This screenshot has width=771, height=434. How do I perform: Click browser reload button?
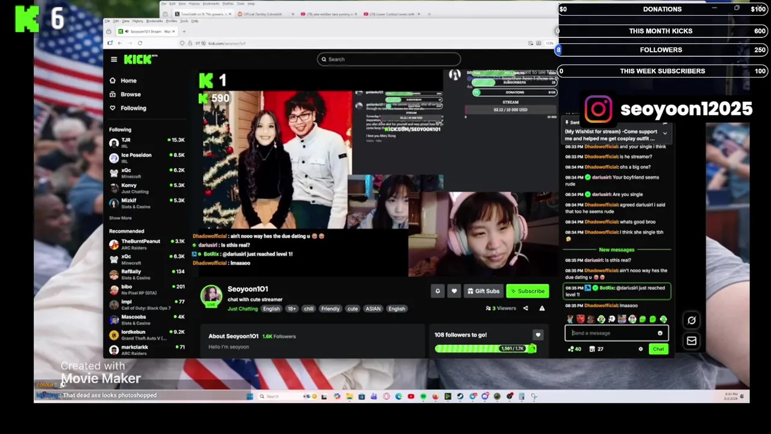140,43
